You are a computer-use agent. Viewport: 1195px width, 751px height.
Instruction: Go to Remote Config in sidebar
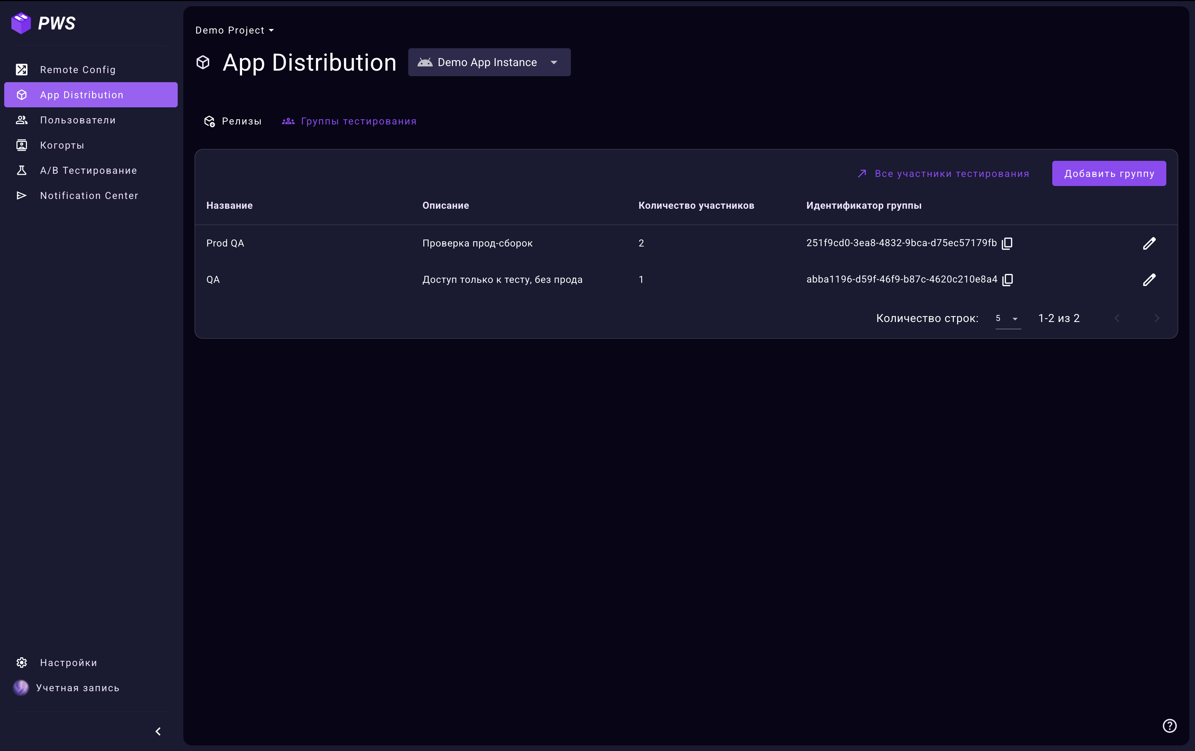[77, 70]
